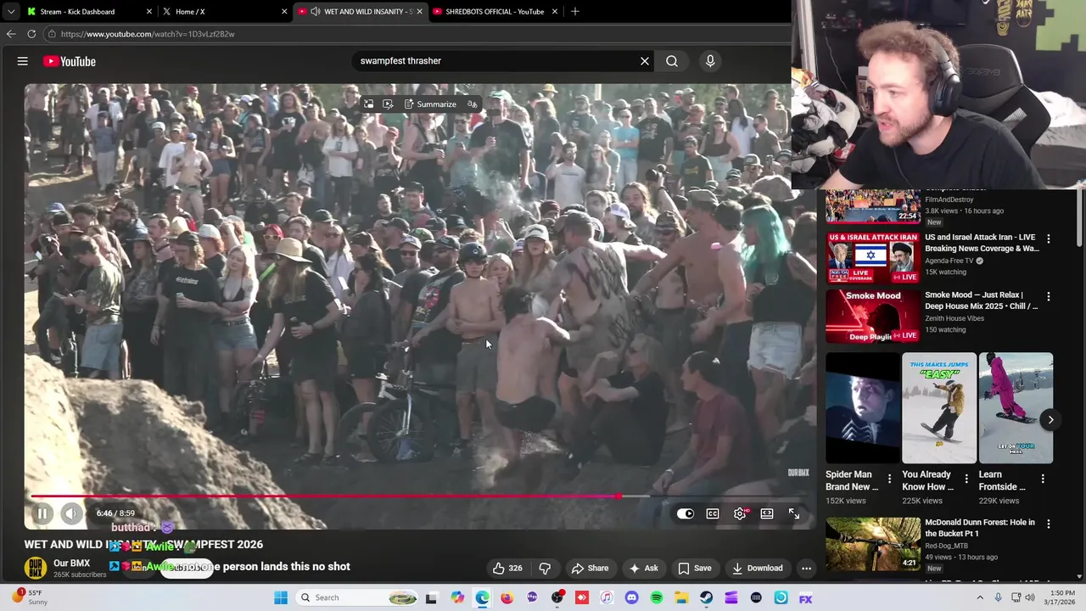The image size is (1086, 611).
Task: Open options for Learn Frontside short
Action: (1043, 479)
